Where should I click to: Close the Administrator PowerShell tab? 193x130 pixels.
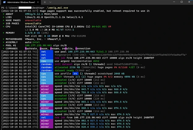coord(38,2)
